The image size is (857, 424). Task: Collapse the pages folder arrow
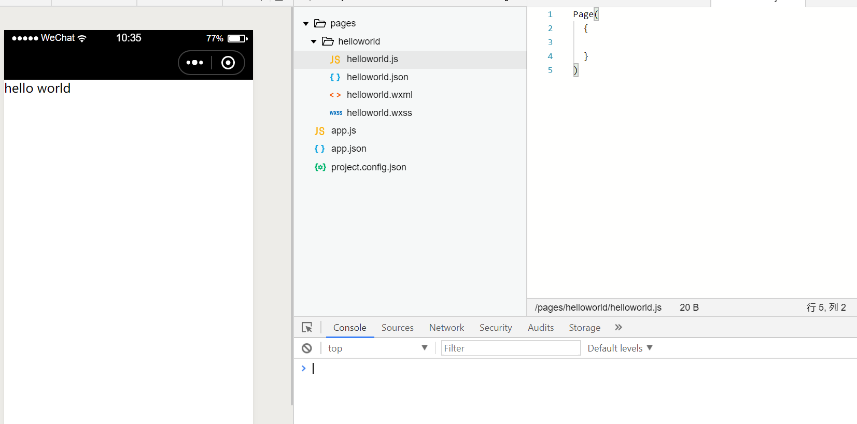click(306, 24)
